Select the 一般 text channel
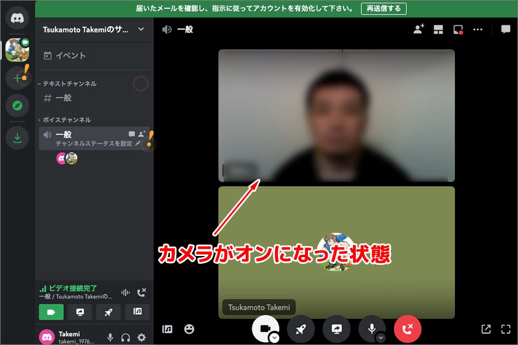This screenshot has width=518, height=345. tap(64, 98)
